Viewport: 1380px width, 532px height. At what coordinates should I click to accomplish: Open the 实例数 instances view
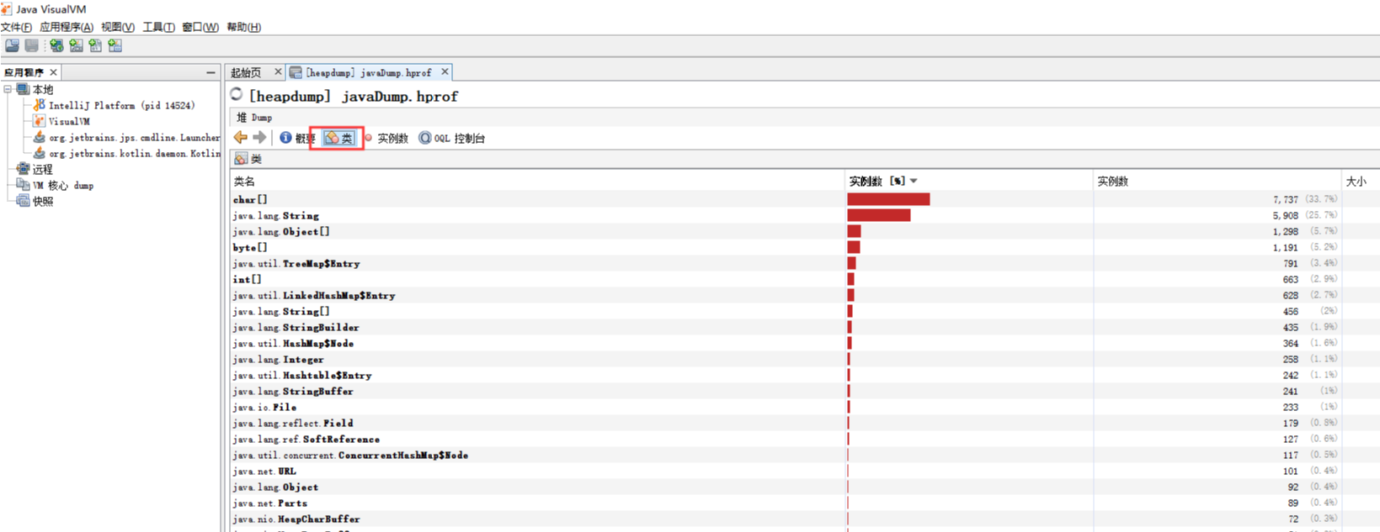tap(386, 138)
